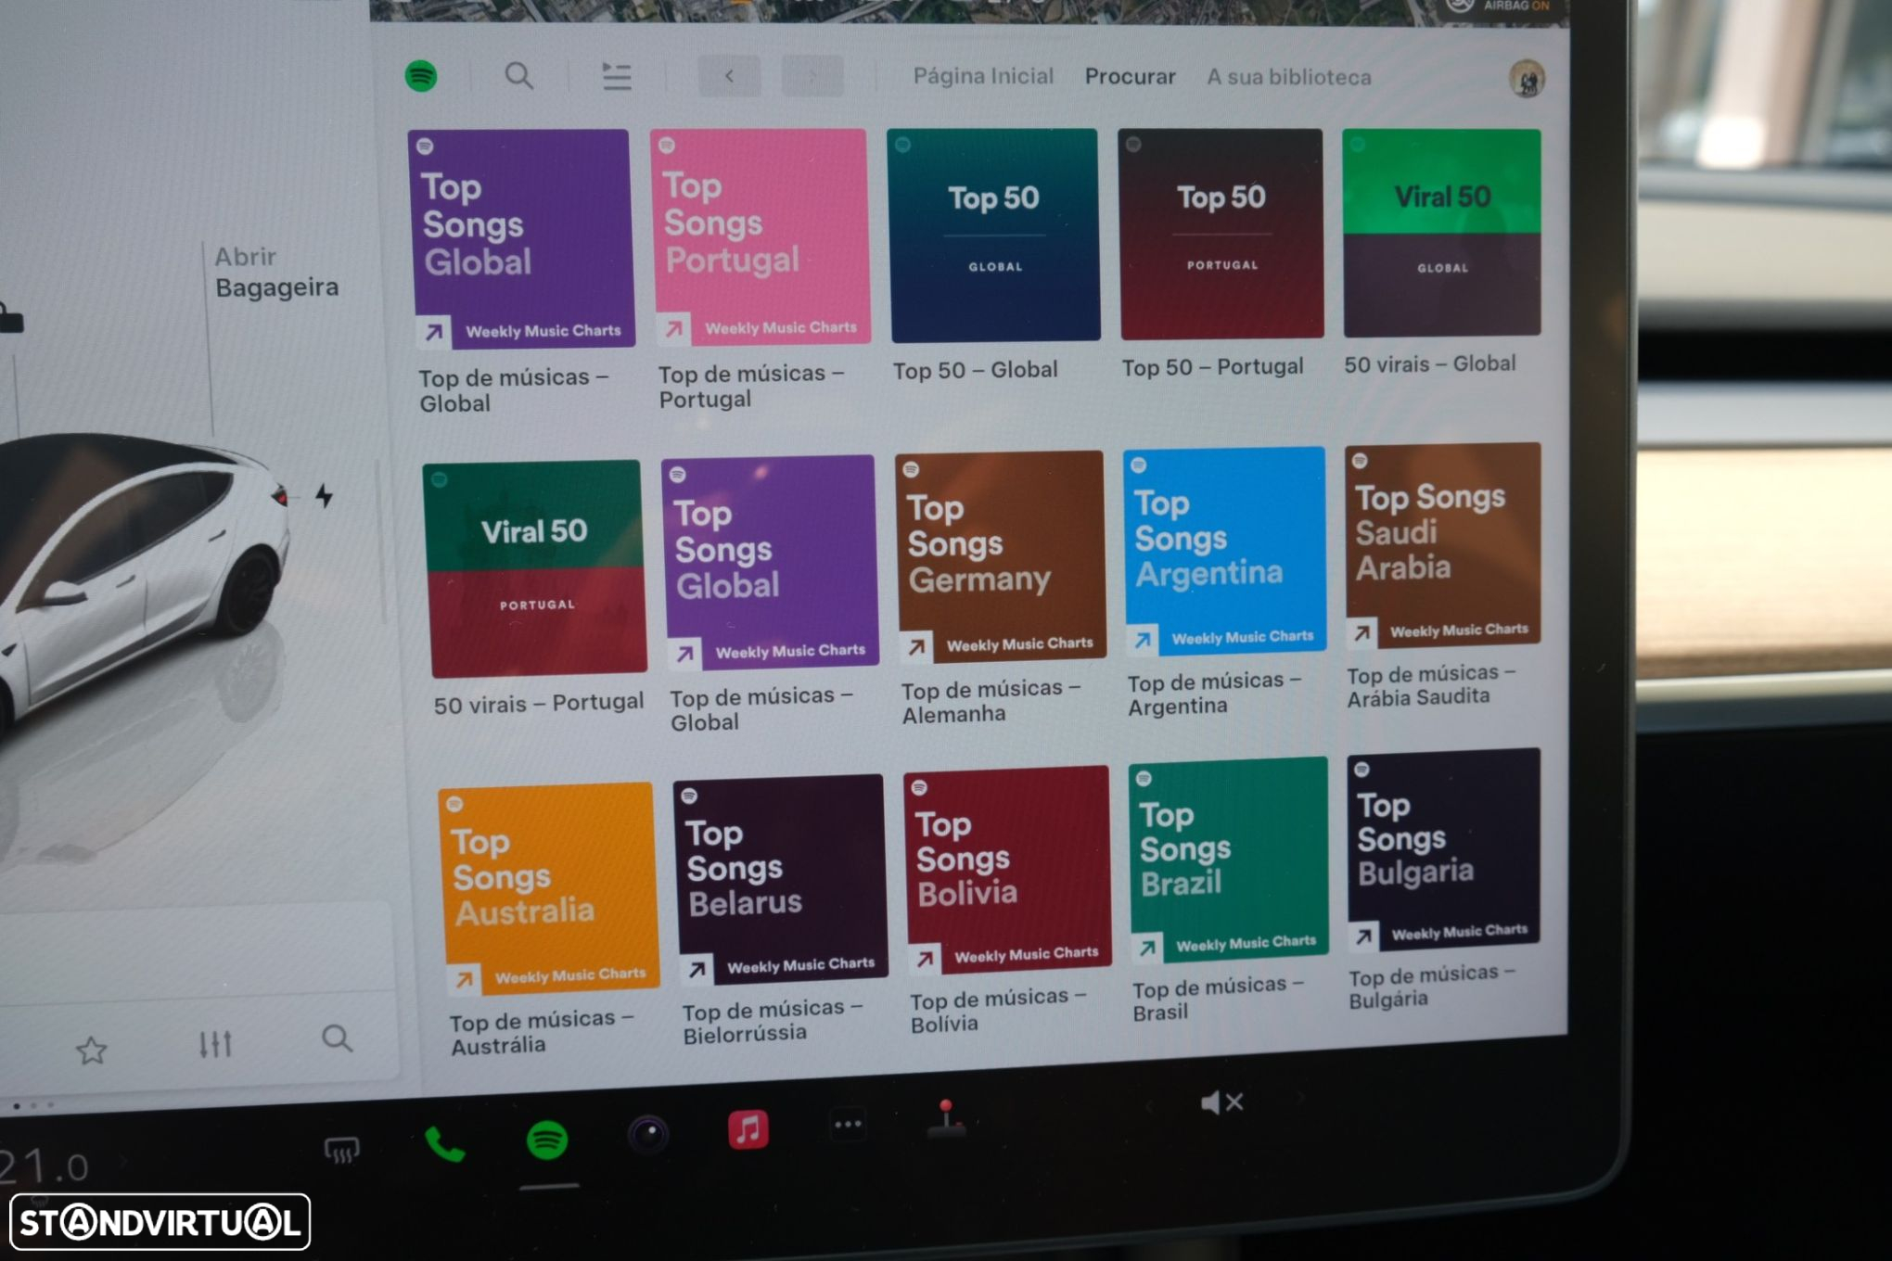Open Top Songs Australia playlist cover
This screenshot has width=1892, height=1261.
tap(549, 888)
